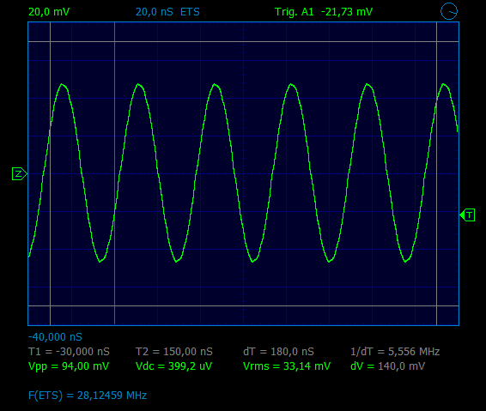The height and width of the screenshot is (411, 486).
Task: Click the -40,000 nS time offset readout
Action: [55, 337]
